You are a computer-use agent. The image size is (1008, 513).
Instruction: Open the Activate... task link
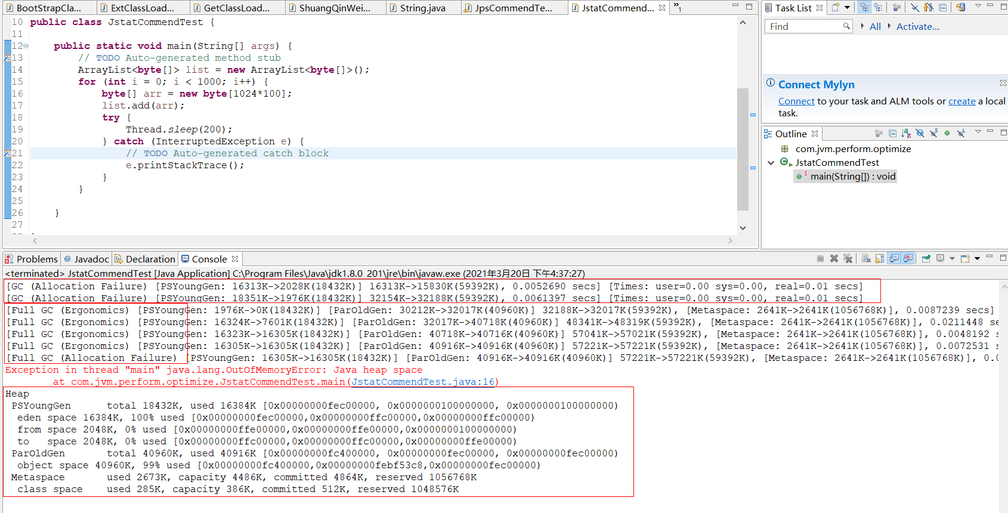[x=917, y=26]
